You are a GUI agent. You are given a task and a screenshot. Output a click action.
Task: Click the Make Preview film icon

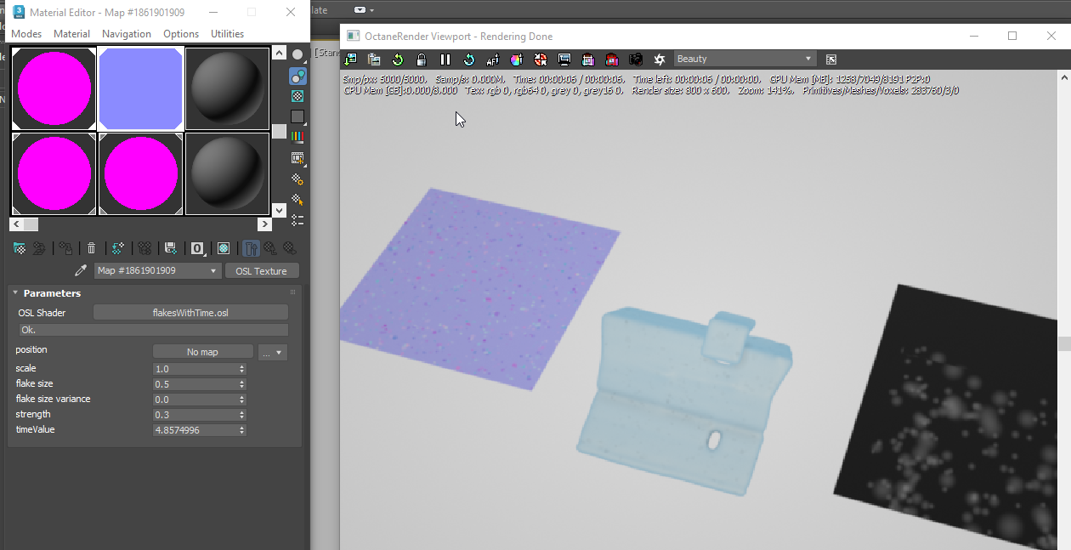tap(297, 158)
